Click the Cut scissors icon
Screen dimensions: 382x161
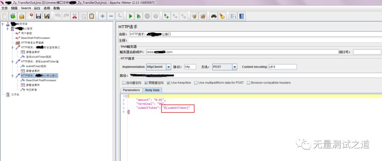(x=75, y=16)
